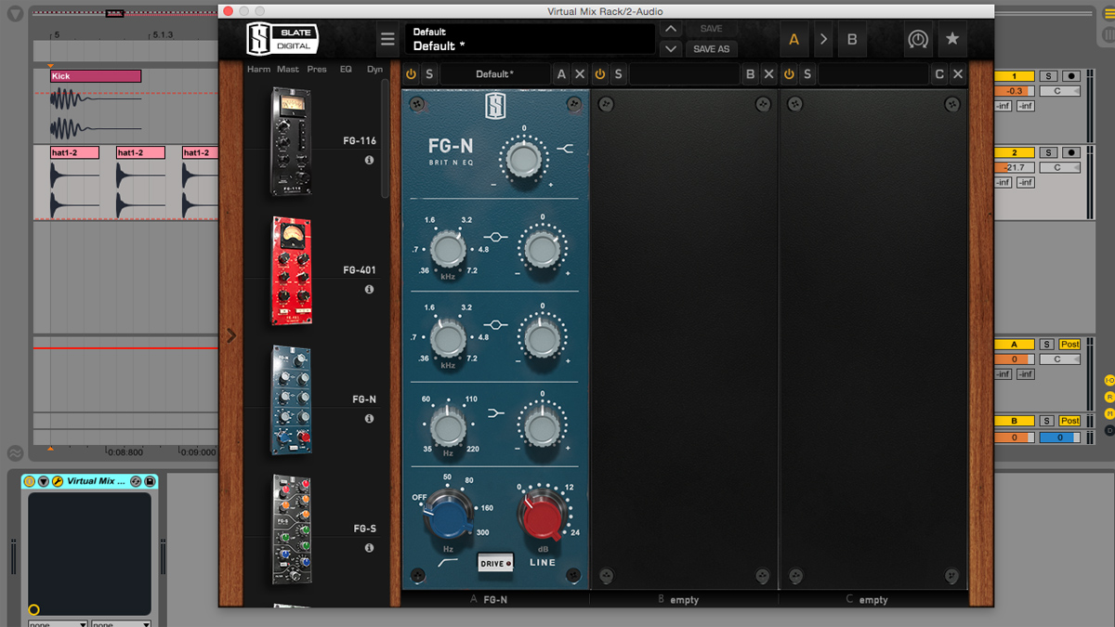Viewport: 1115px width, 627px height.
Task: Click the first mid bell shape icon
Action: (x=496, y=238)
